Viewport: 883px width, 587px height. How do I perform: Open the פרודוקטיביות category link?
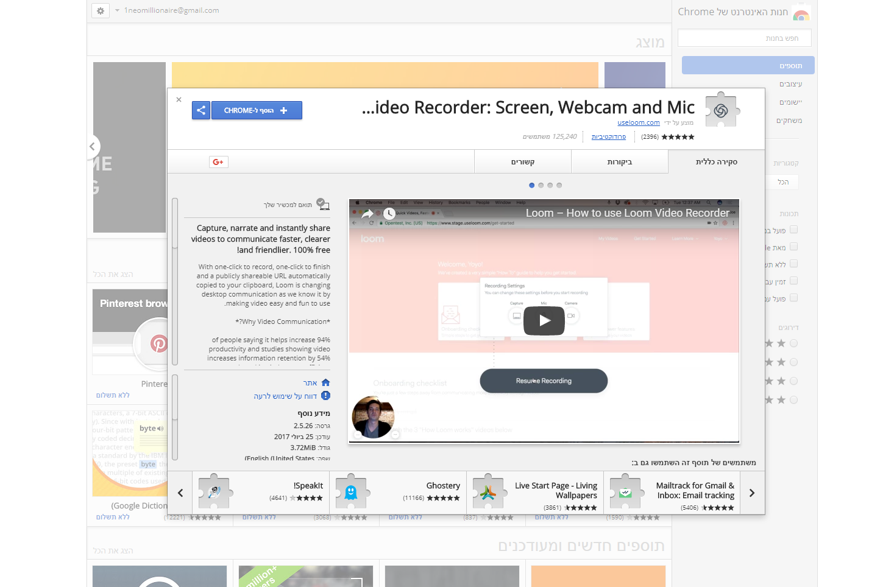click(609, 136)
